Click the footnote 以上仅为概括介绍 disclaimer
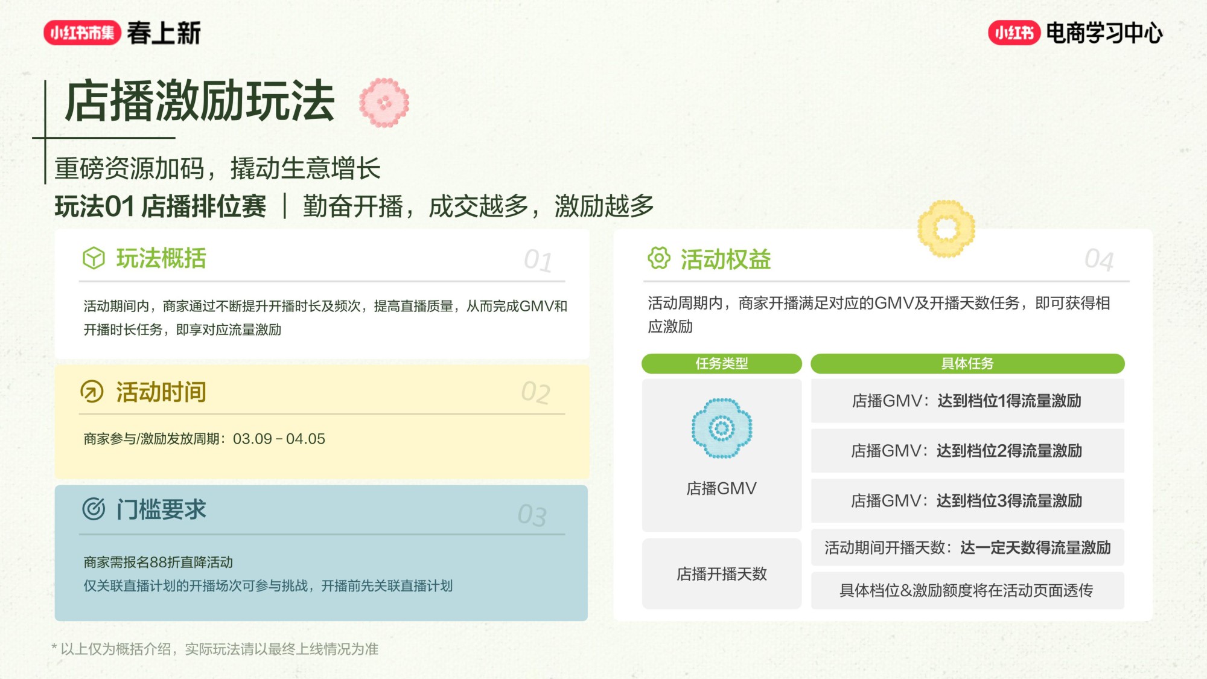The image size is (1207, 679). click(x=215, y=649)
